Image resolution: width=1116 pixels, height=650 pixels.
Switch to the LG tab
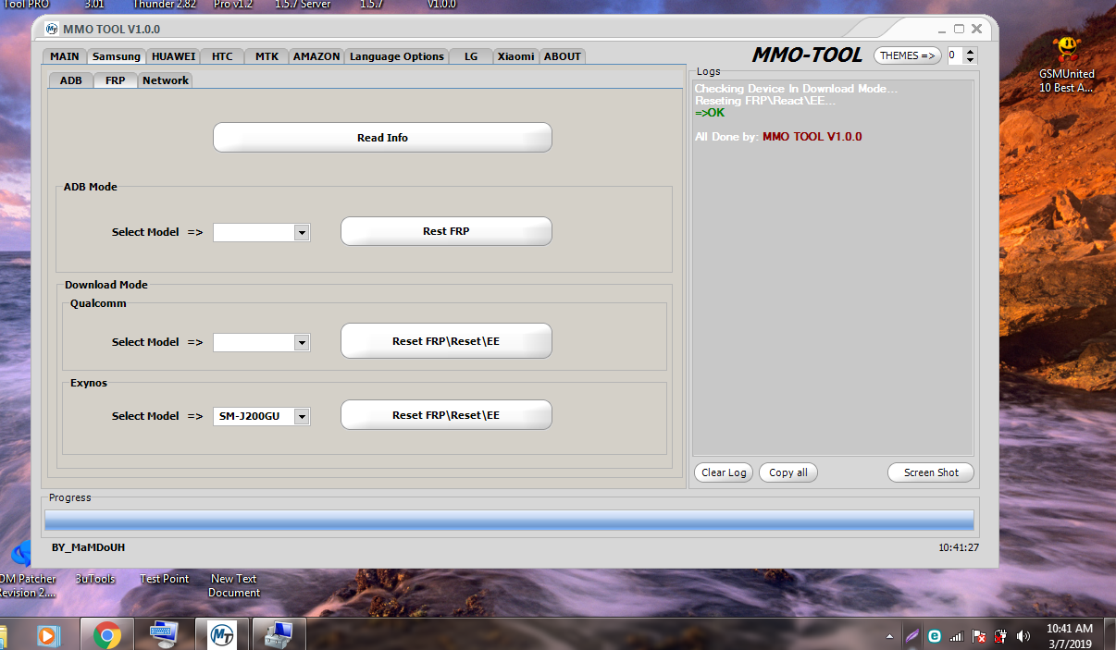coord(471,56)
